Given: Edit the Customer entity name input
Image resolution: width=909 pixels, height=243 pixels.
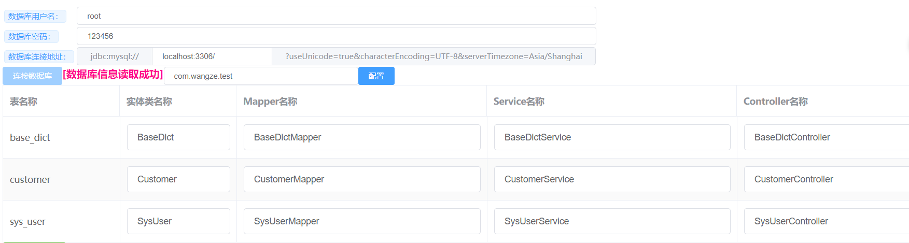Looking at the screenshot, I should [x=178, y=179].
